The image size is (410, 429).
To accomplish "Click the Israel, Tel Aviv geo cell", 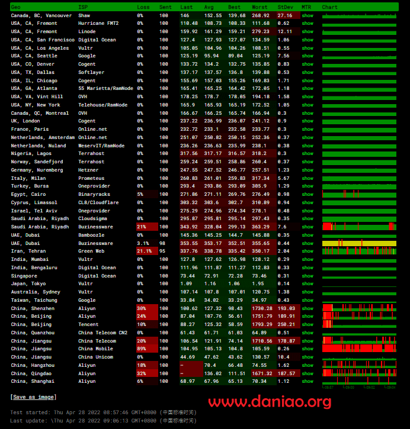I will (34, 211).
